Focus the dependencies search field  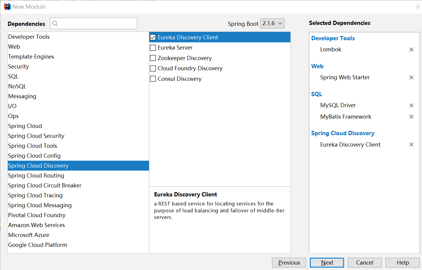tap(94, 23)
